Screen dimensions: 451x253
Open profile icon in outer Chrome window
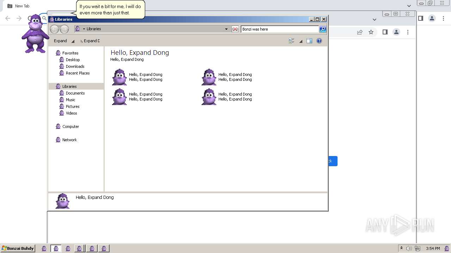pyautogui.click(x=432, y=18)
